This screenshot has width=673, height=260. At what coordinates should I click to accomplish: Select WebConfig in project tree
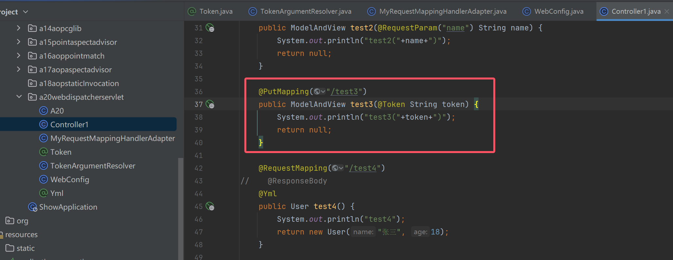click(70, 180)
